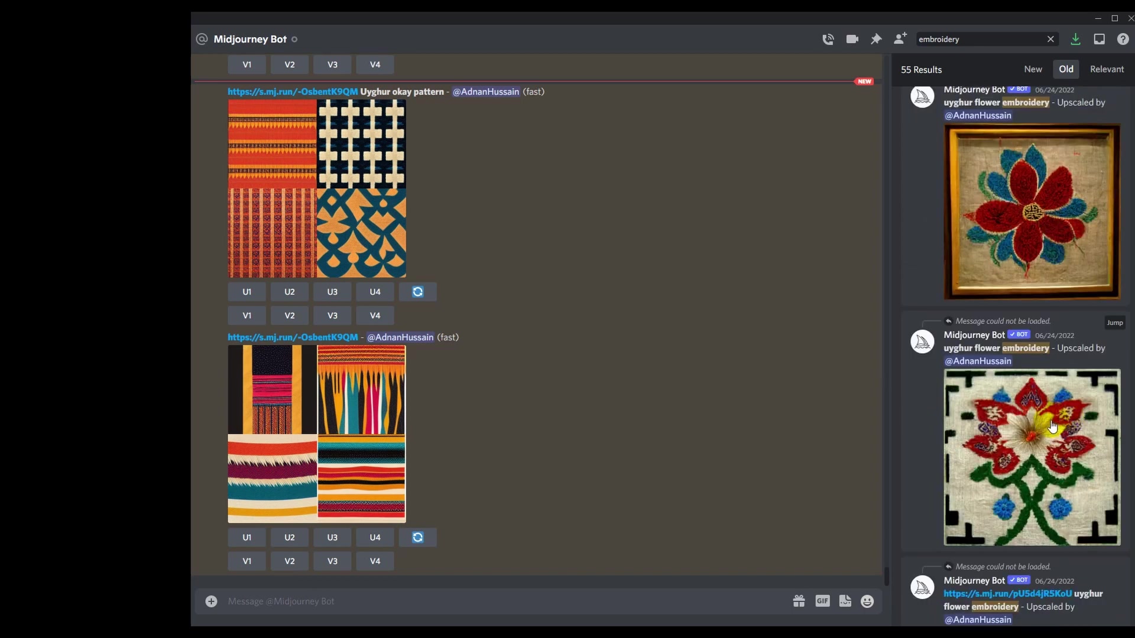This screenshot has width=1135, height=638.
Task: Open the help icon
Action: (x=1123, y=39)
